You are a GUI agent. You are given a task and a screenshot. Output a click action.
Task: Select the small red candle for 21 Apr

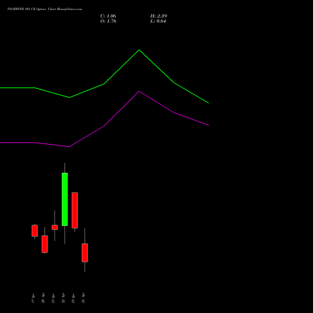tap(54, 227)
